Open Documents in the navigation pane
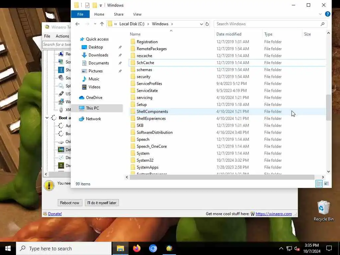Screen dimensions: 340x255 99,63
